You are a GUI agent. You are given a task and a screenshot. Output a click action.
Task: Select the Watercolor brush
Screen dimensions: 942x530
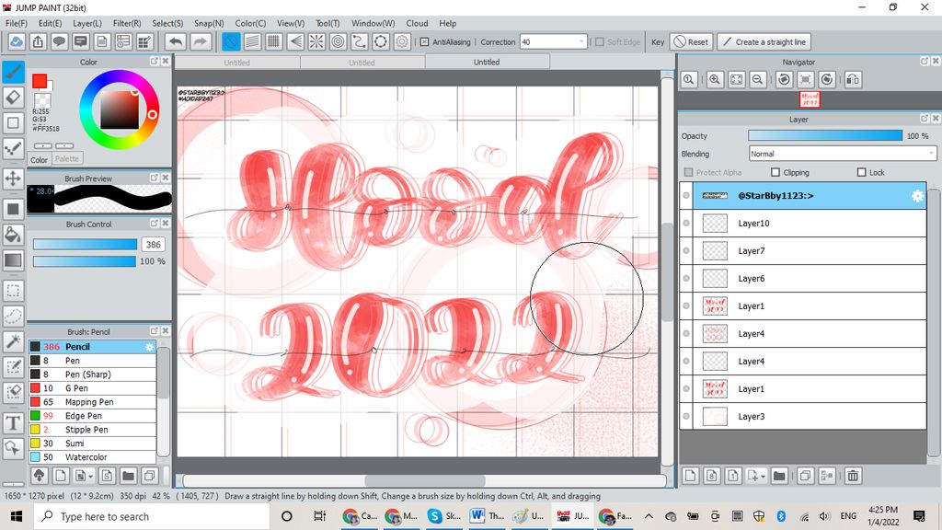pos(93,457)
